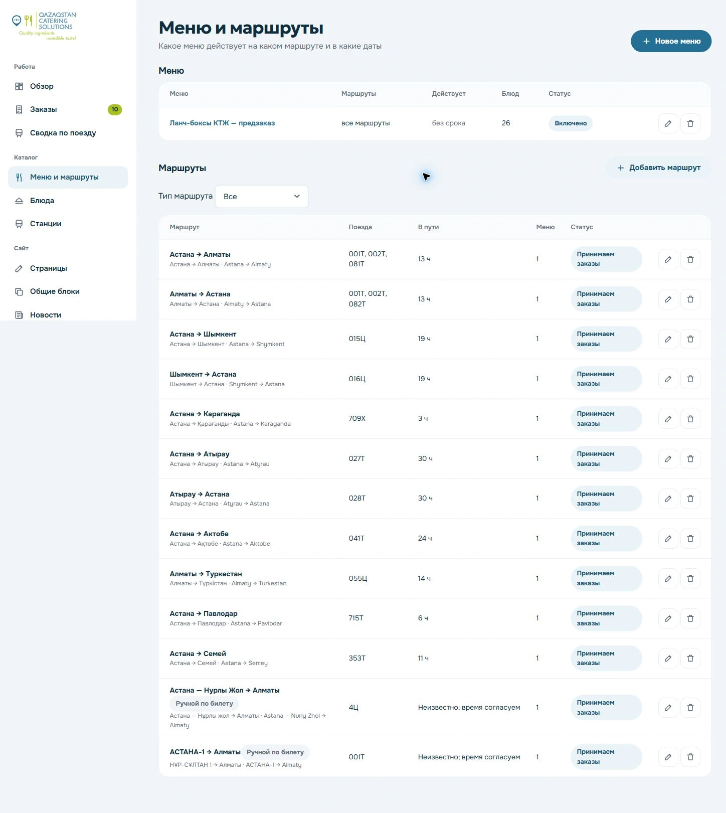This screenshot has height=813, width=726.
Task: Click the Ручной по билету tag on АСТАНА-1 route
Action: pos(275,752)
